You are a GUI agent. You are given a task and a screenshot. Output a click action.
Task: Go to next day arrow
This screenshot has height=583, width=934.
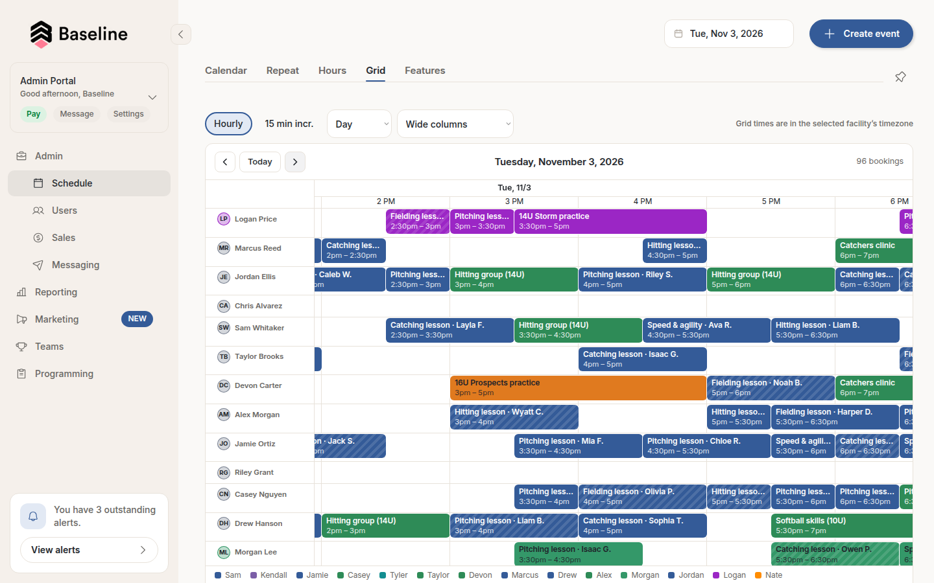click(x=295, y=162)
